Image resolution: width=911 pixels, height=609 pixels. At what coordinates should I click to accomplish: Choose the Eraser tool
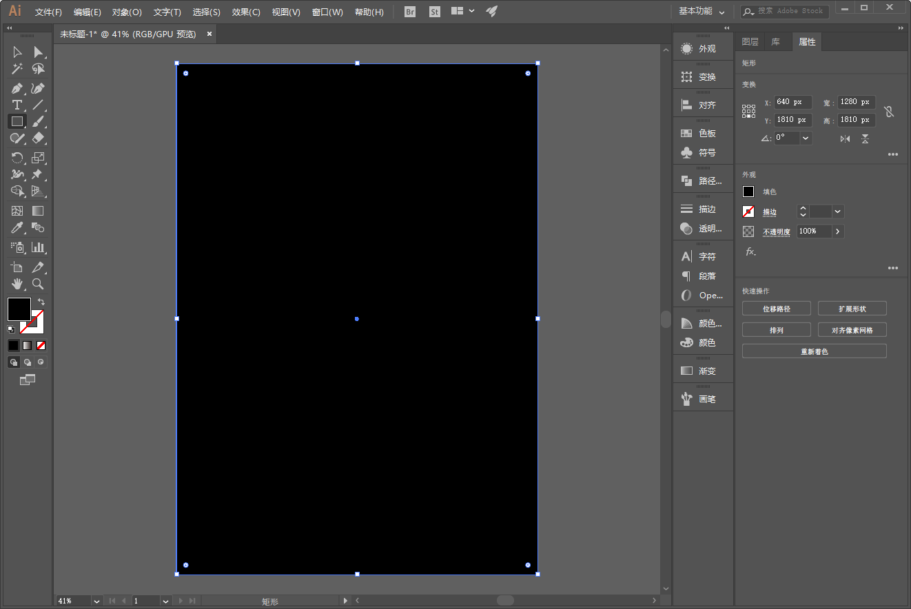click(x=39, y=138)
